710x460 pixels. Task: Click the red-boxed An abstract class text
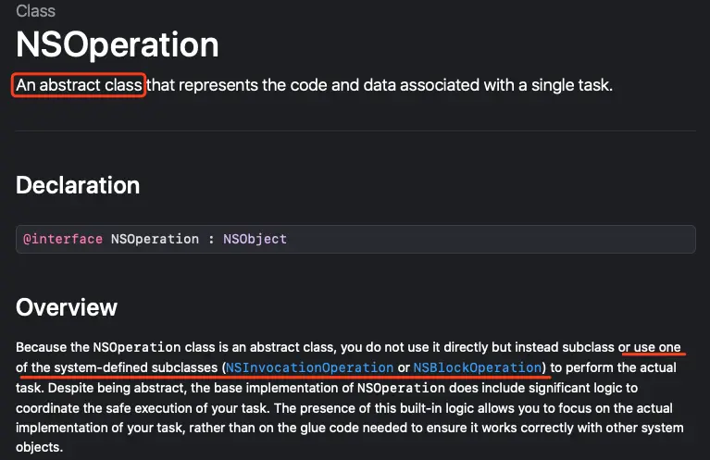(x=79, y=85)
